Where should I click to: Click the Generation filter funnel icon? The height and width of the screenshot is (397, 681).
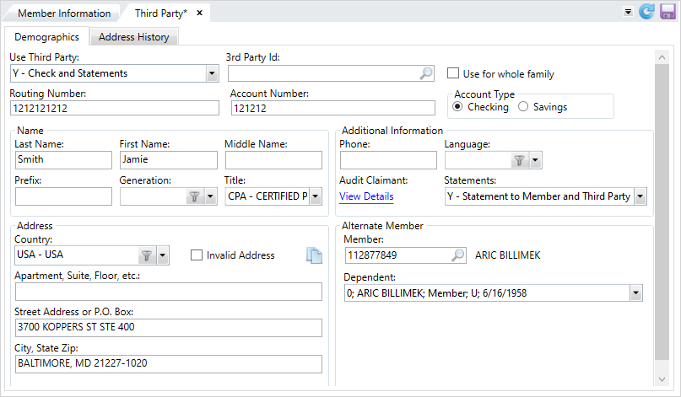(194, 196)
